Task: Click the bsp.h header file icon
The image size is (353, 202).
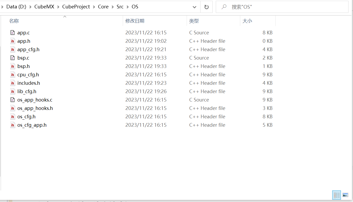Action: pos(12,66)
